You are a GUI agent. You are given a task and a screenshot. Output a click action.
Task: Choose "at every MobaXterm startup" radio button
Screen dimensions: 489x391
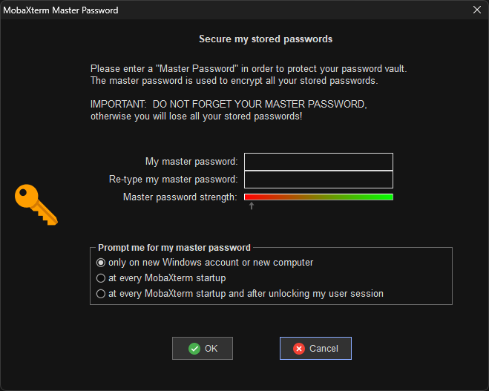(101, 278)
